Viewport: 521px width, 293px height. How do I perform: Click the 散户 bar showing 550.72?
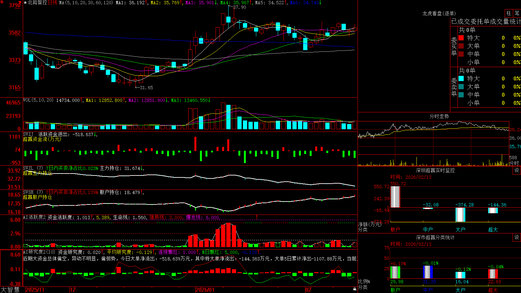pyautogui.click(x=395, y=197)
